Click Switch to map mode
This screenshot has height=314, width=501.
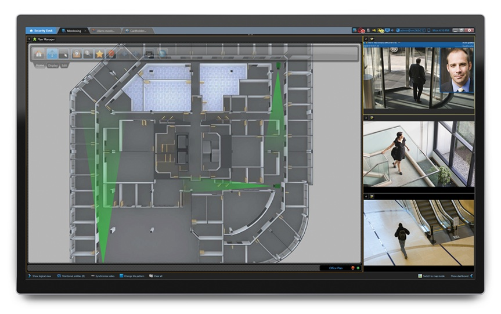(431, 276)
